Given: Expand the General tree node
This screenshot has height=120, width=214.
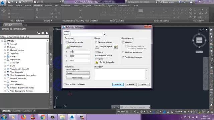Looking at the screenshot, I should point(5,44).
